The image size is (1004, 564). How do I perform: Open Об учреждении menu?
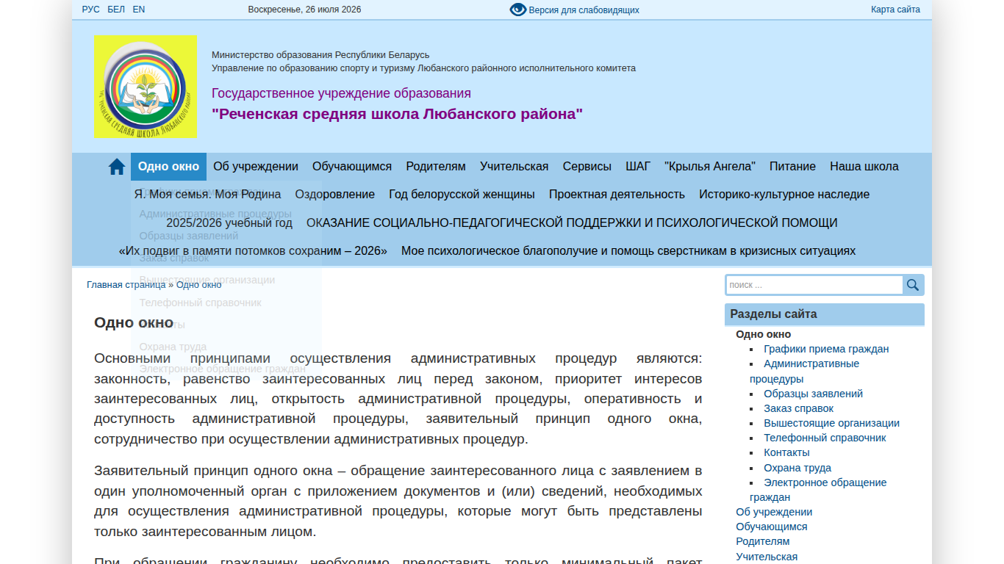[256, 167]
